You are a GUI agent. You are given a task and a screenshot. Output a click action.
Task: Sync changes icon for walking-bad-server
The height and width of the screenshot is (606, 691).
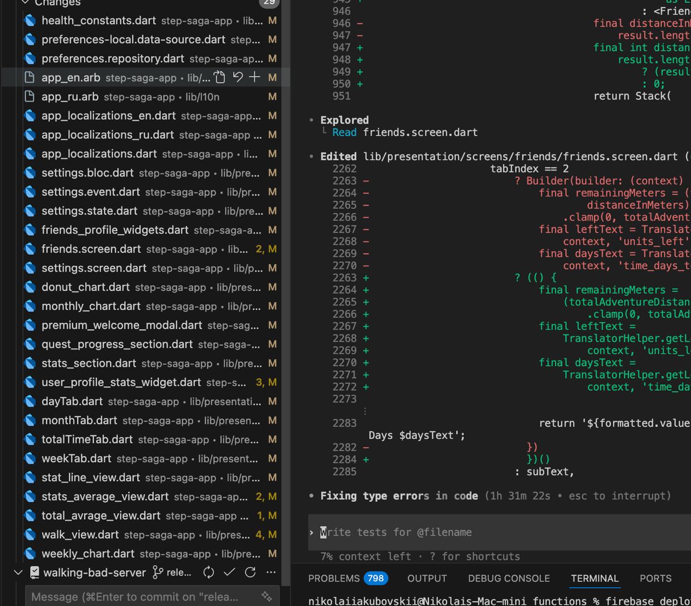pos(208,573)
